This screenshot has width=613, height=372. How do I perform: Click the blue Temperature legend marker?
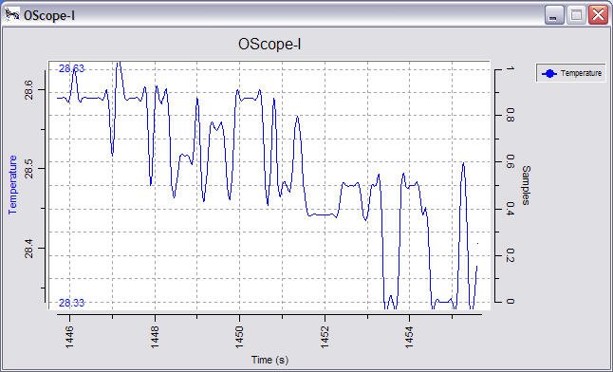(549, 73)
